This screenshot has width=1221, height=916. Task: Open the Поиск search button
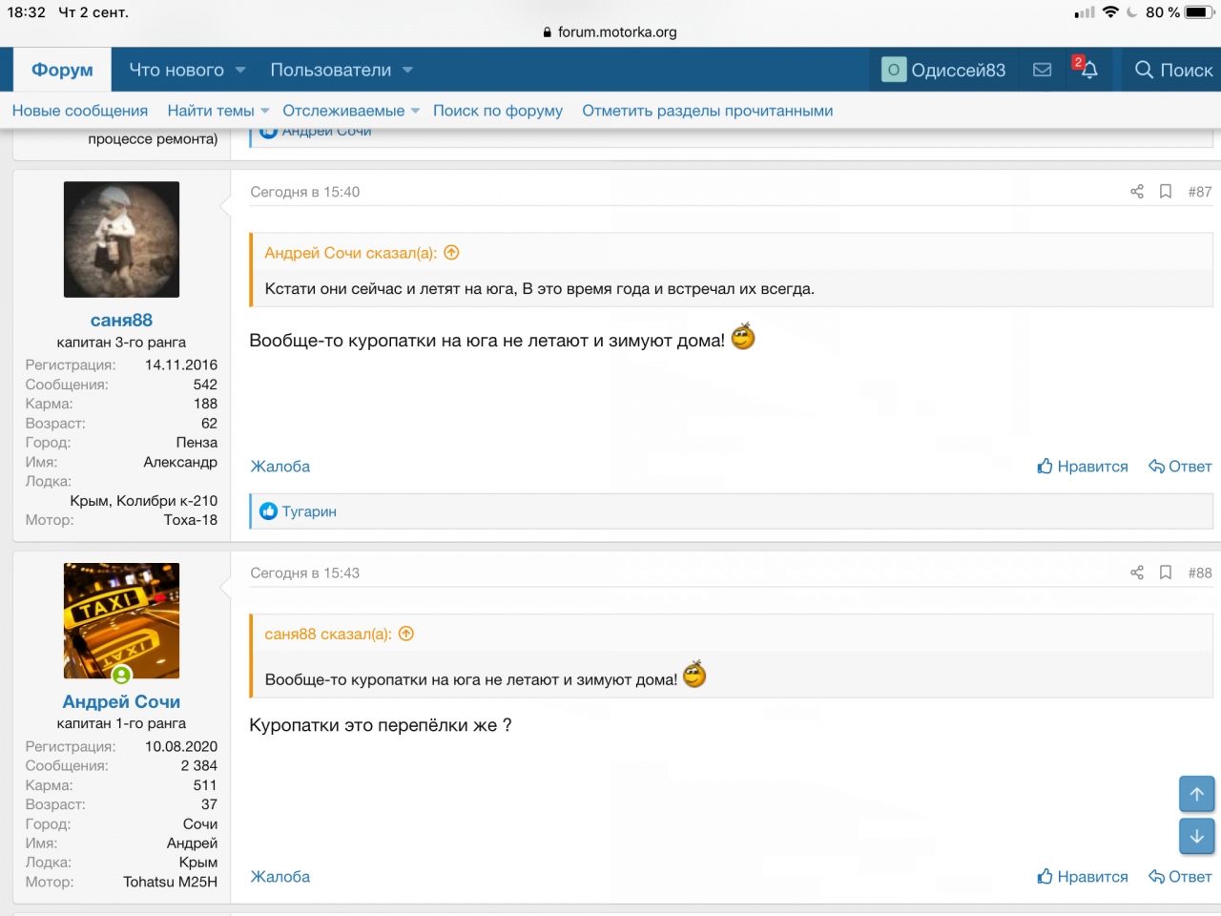tap(1173, 70)
